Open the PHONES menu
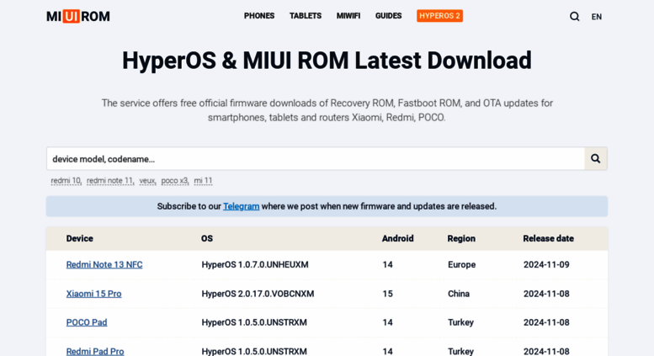Image resolution: width=654 pixels, height=356 pixels. point(259,16)
